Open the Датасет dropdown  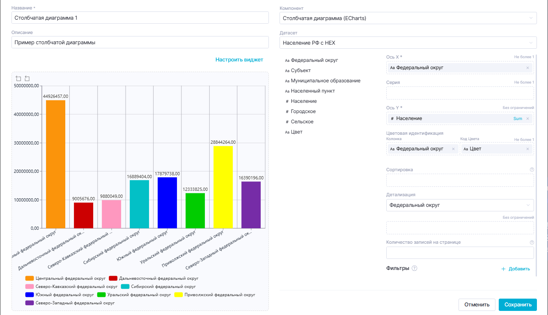408,43
